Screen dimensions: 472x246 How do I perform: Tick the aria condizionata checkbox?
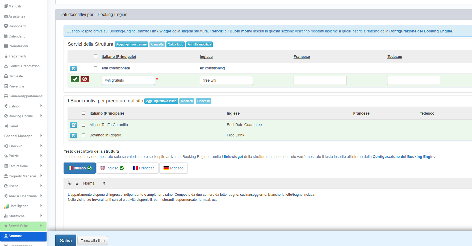[x=95, y=68]
